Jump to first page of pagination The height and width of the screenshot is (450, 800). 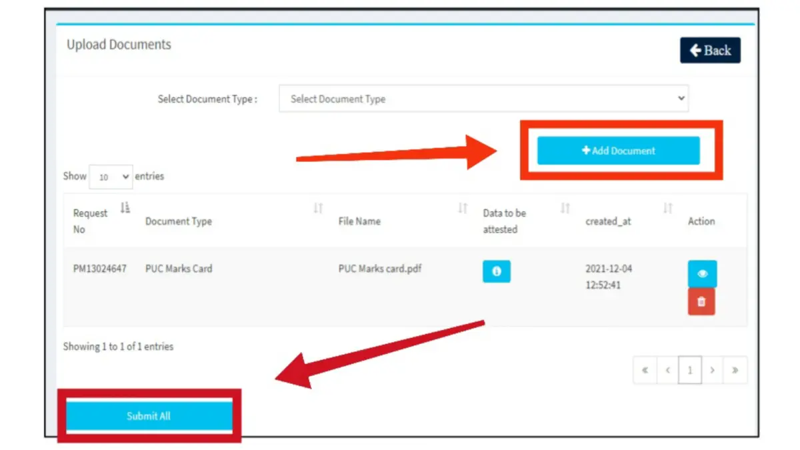tap(645, 371)
